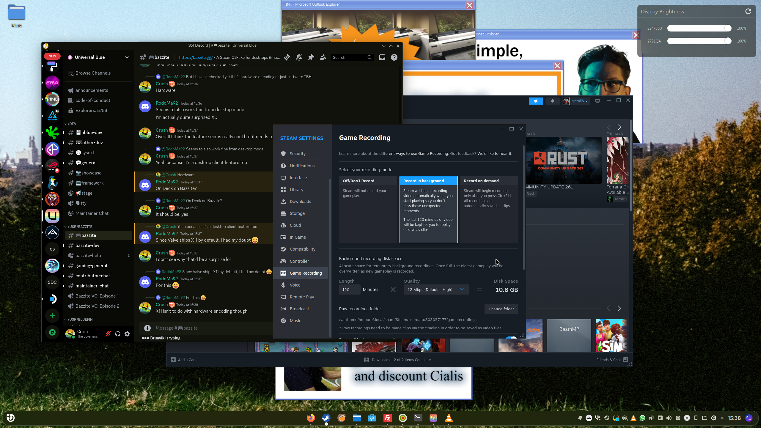
Task: Click Discord deafen headphones icon
Action: (118, 334)
